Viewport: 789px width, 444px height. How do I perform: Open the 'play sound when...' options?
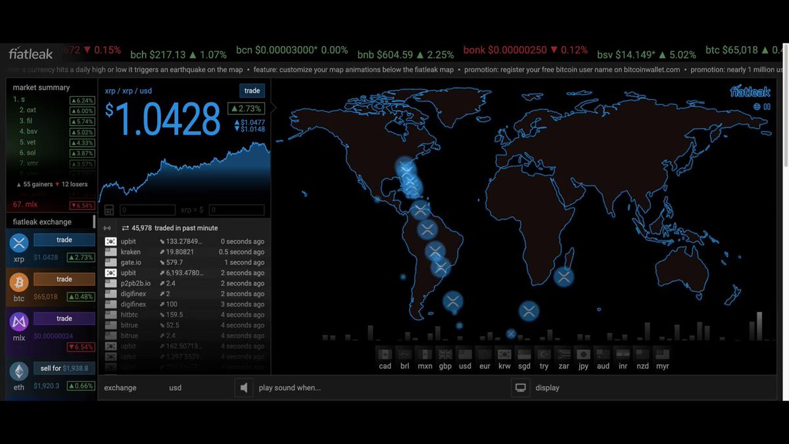[x=290, y=388]
